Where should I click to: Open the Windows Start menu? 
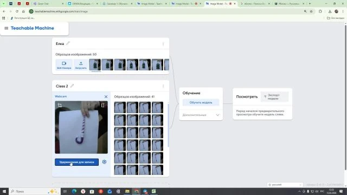(4, 191)
